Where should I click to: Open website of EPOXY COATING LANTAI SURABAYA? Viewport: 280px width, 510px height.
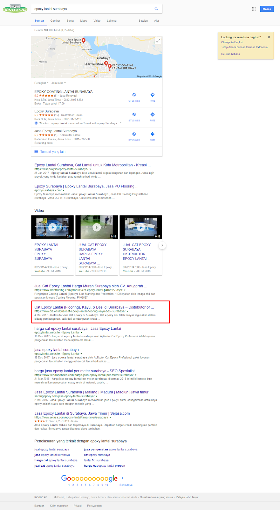pyautogui.click(x=134, y=97)
